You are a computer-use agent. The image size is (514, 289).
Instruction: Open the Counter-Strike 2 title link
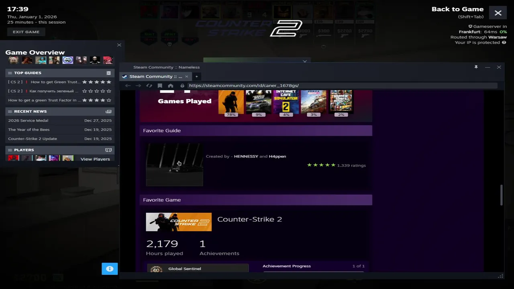point(249,219)
